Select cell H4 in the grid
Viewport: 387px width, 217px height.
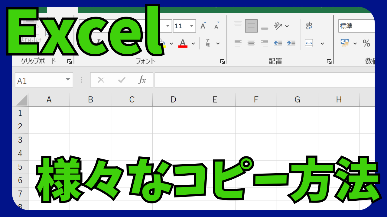[x=339, y=153]
